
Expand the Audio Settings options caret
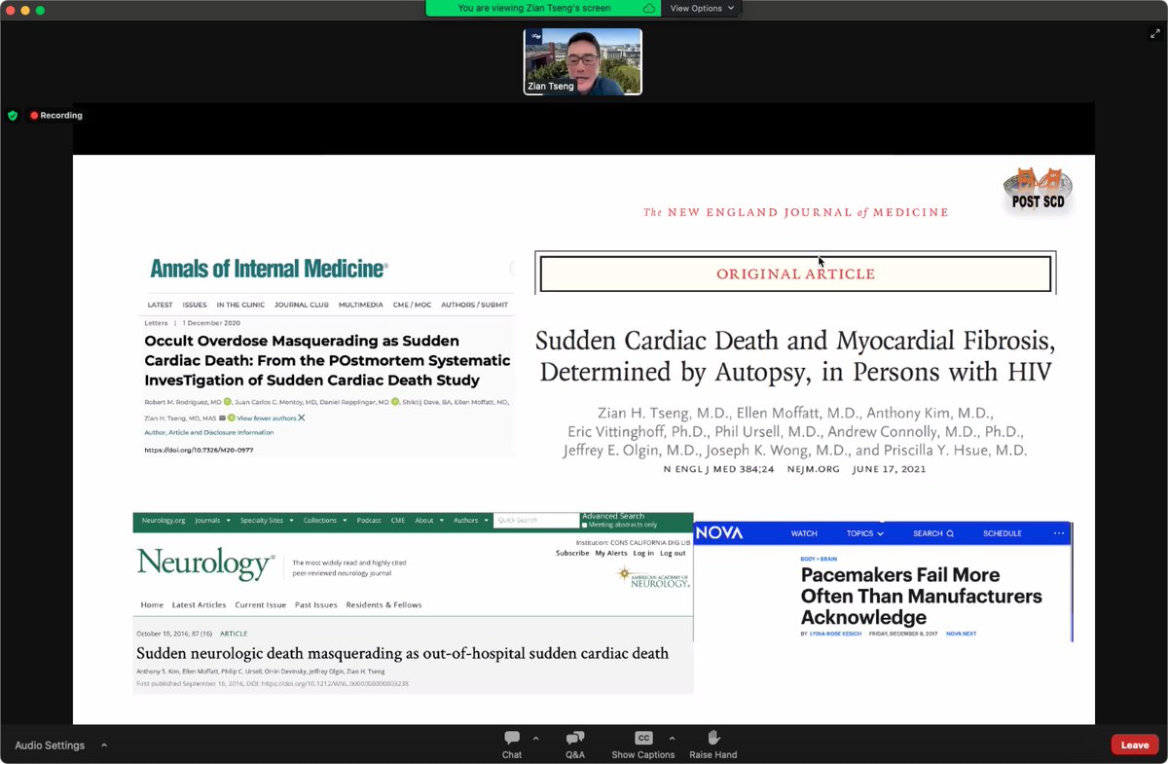(104, 746)
